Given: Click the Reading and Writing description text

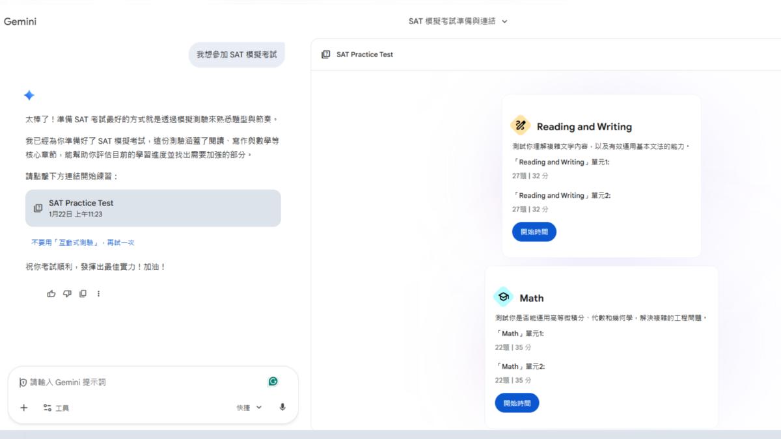Looking at the screenshot, I should tap(601, 146).
